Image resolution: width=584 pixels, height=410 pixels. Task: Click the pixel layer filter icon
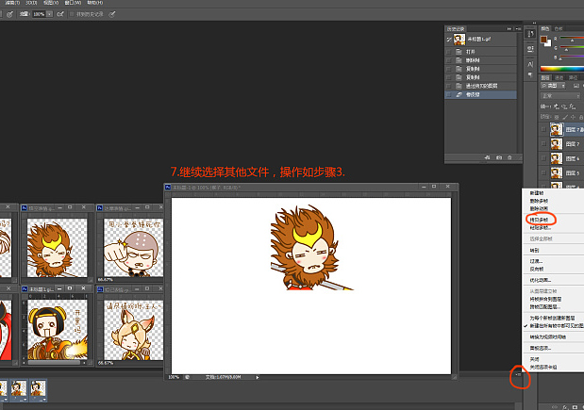pos(576,86)
